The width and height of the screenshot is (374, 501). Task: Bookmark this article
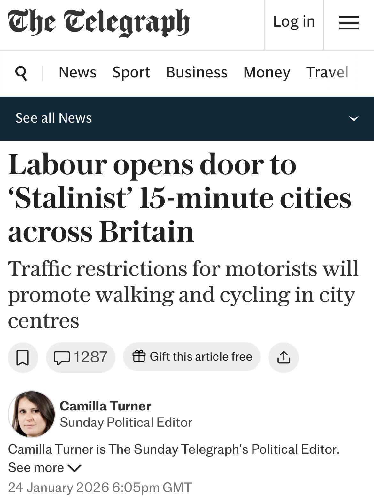(23, 357)
